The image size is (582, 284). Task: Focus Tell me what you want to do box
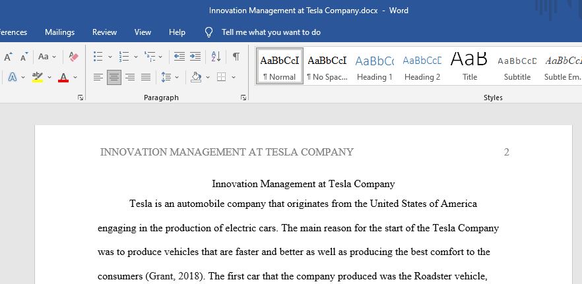click(x=271, y=32)
